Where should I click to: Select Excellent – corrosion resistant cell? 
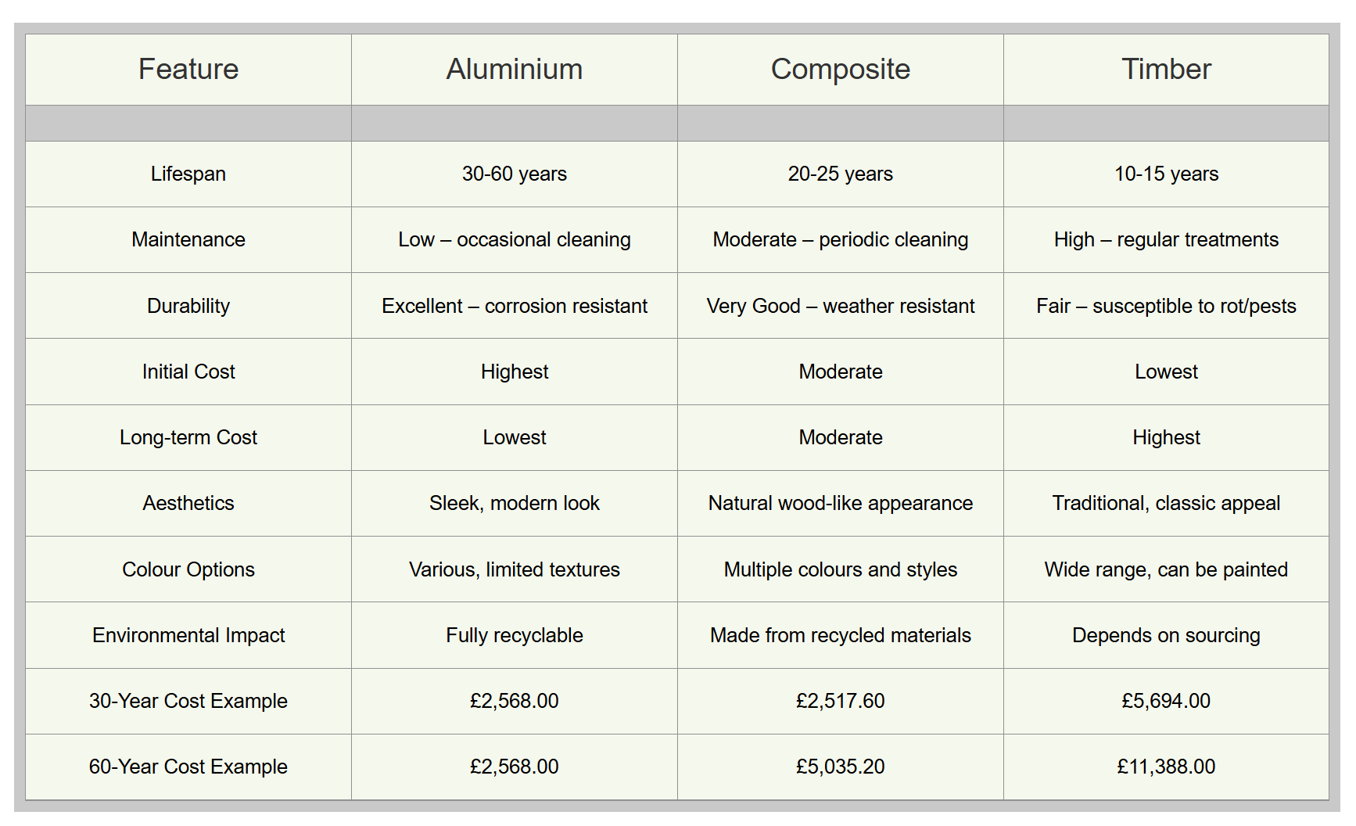(x=515, y=306)
